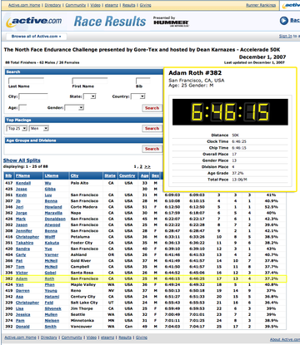The height and width of the screenshot is (345, 300).
Task: Click first name Jennifer link
Action: (x=24, y=231)
